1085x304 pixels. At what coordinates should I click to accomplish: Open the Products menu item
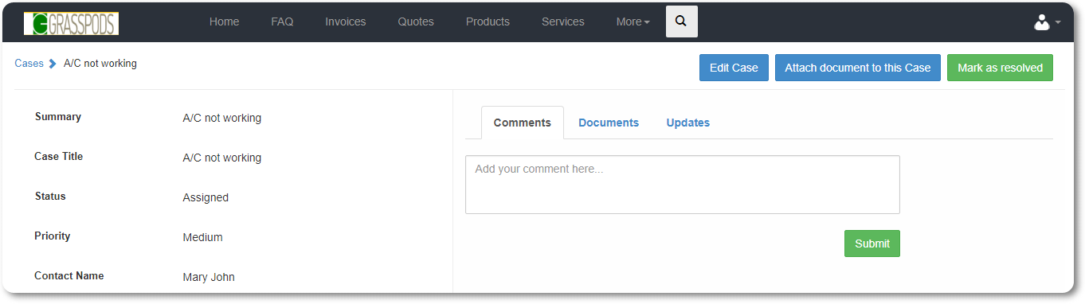488,21
